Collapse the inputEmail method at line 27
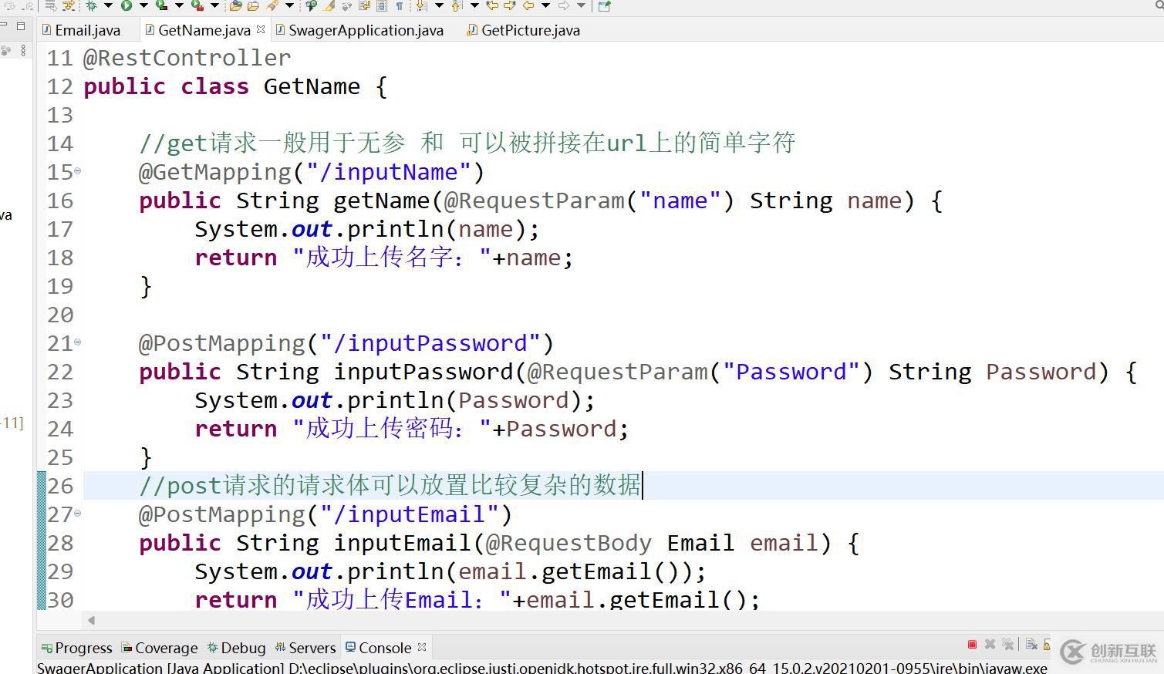 (x=77, y=513)
